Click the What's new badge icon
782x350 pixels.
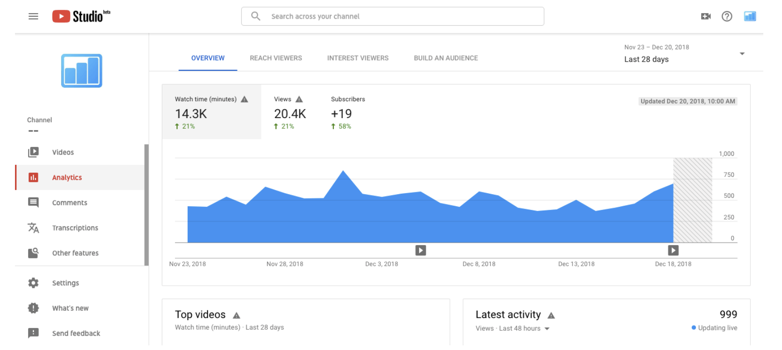(33, 308)
